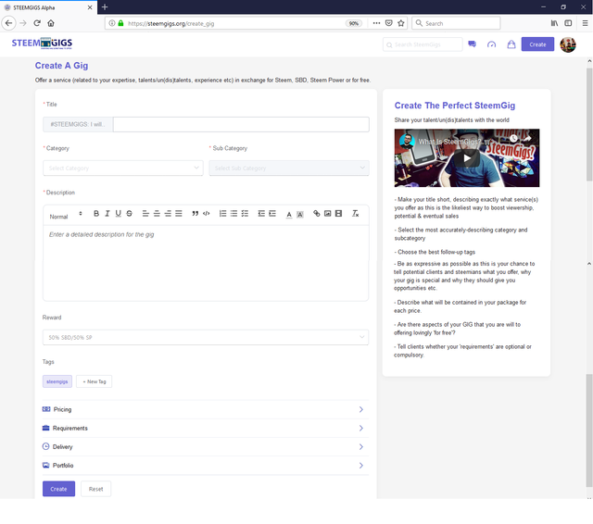Decrease indent in description editor
The image size is (593, 524).
(261, 214)
